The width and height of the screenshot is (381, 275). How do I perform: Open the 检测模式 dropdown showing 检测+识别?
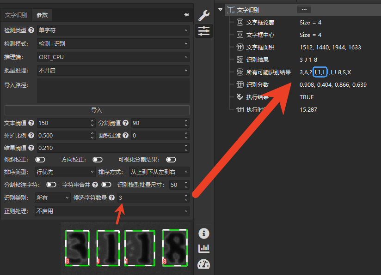(x=113, y=44)
